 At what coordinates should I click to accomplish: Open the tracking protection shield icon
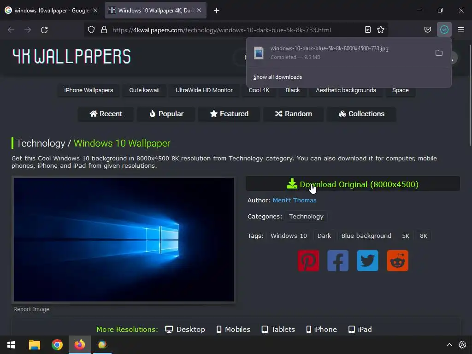tap(91, 30)
